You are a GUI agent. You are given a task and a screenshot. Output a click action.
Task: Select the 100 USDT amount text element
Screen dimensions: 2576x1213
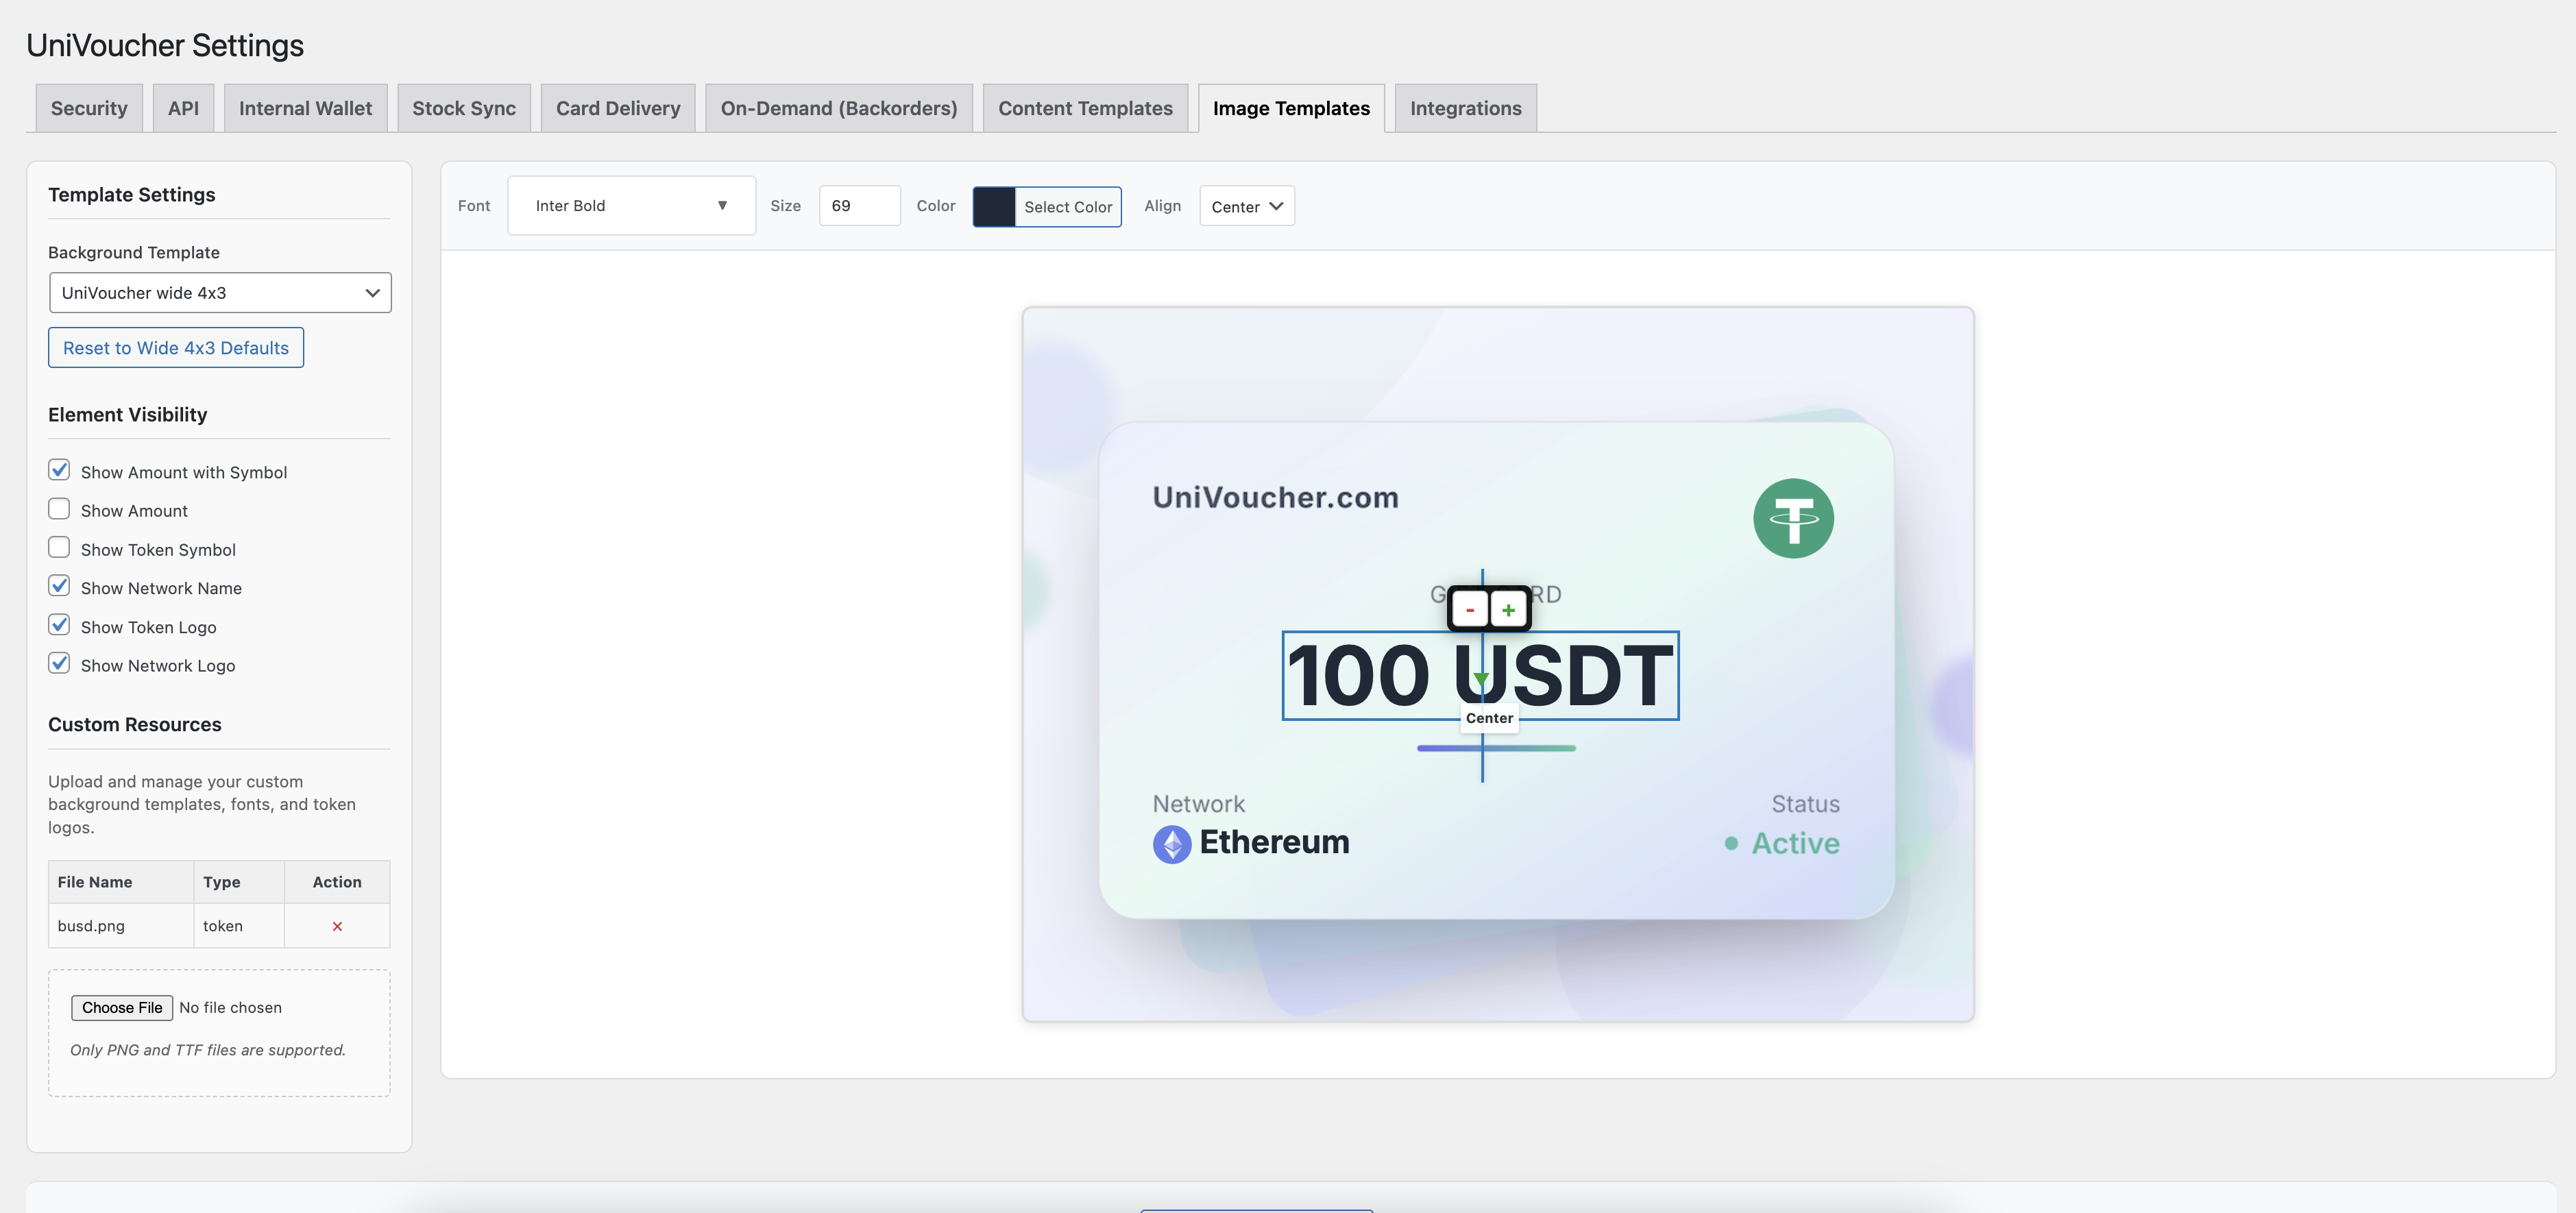1360,676
